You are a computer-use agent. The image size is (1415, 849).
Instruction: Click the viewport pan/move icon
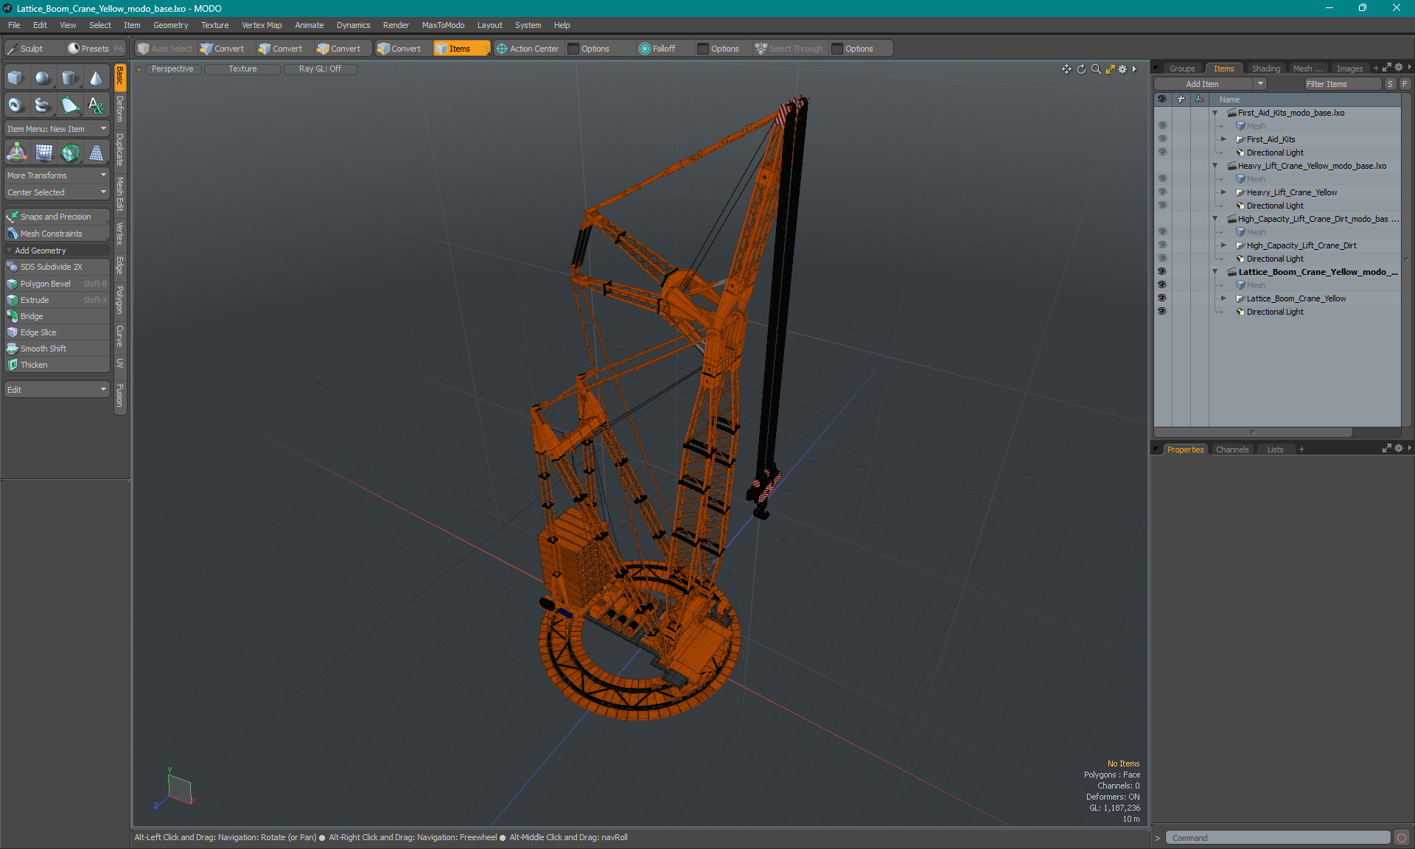tap(1066, 69)
